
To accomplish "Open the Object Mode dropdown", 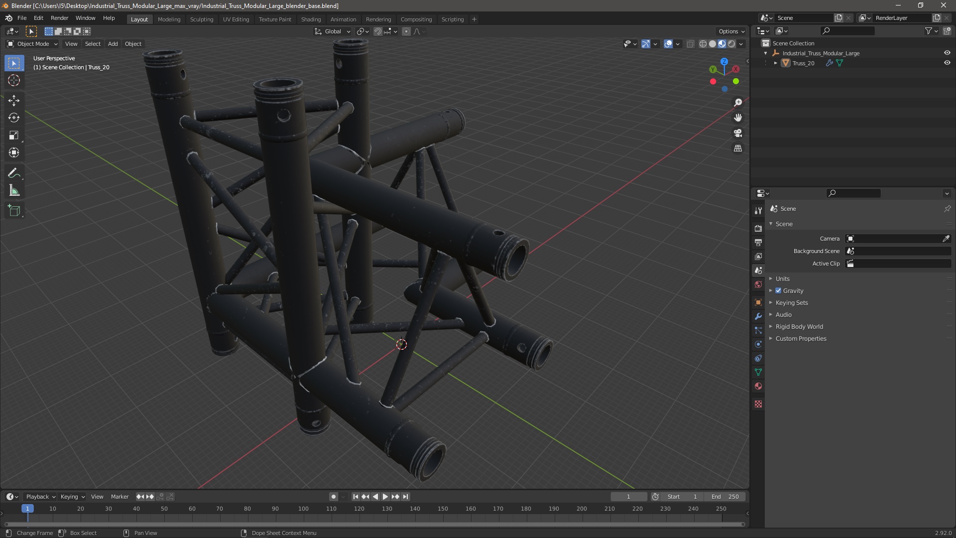I will pyautogui.click(x=32, y=44).
